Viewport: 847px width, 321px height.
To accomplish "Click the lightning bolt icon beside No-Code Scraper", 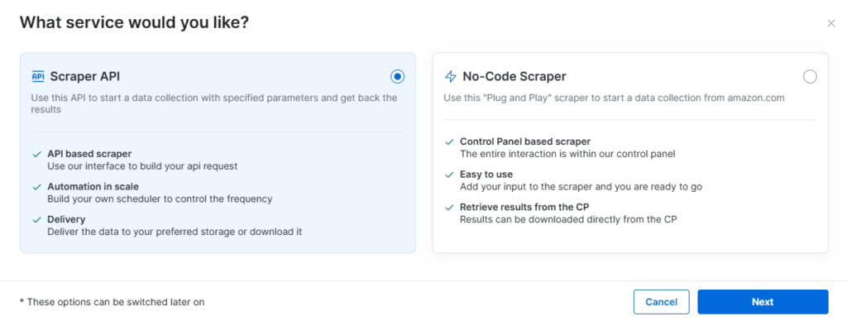I will [x=451, y=77].
